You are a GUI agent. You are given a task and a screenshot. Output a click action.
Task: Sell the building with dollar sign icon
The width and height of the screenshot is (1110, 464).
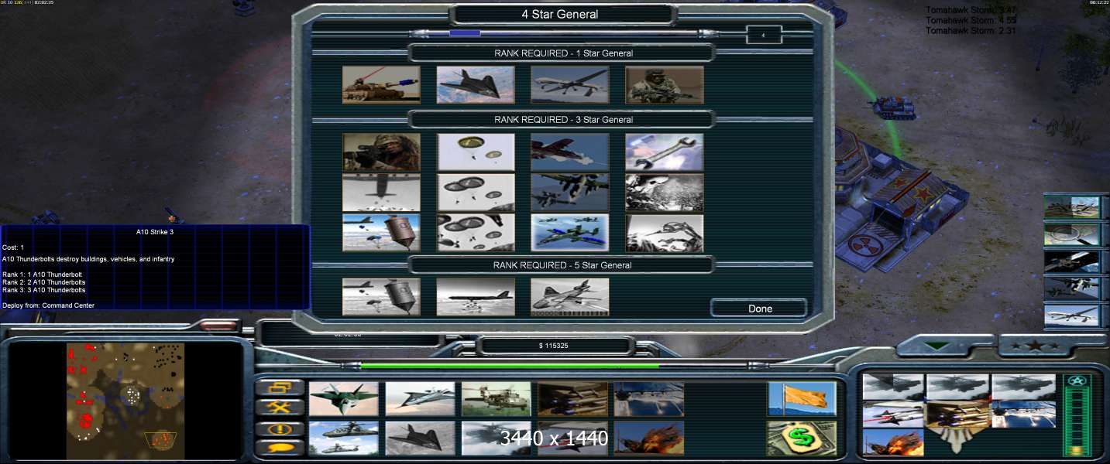802,438
